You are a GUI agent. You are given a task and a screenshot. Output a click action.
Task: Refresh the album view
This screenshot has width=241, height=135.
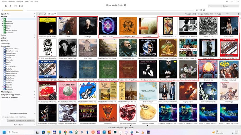click(x=45, y=14)
